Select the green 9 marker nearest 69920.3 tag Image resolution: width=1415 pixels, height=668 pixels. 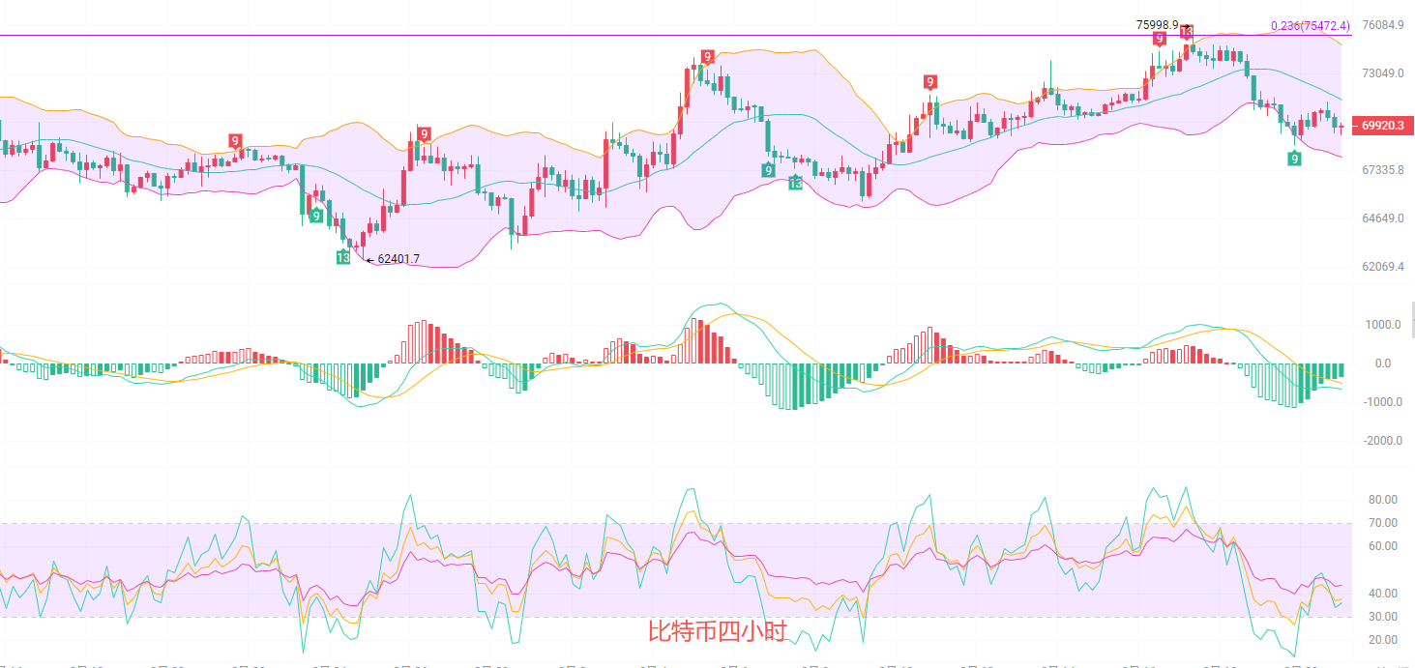1294,158
